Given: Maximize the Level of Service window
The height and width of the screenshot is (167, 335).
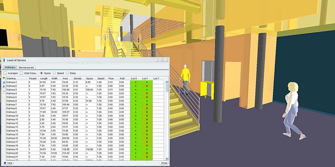Looking at the screenshot, I should pos(162,60).
